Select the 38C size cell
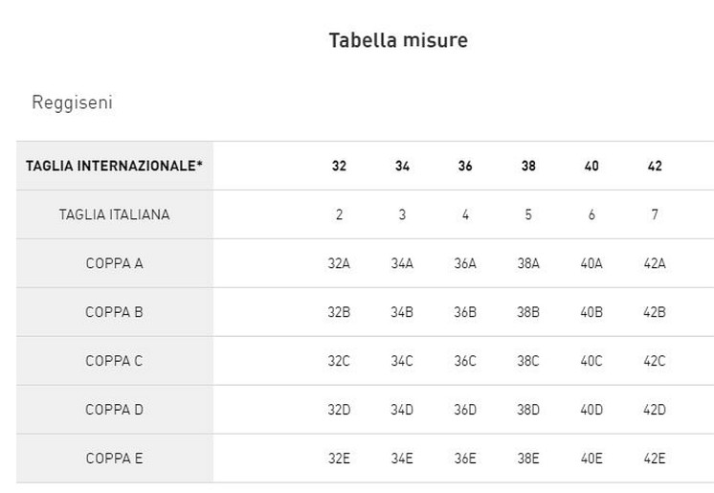 [528, 361]
